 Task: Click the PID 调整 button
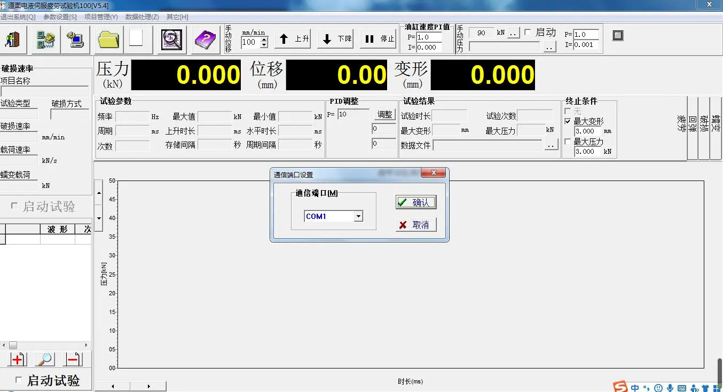point(384,114)
